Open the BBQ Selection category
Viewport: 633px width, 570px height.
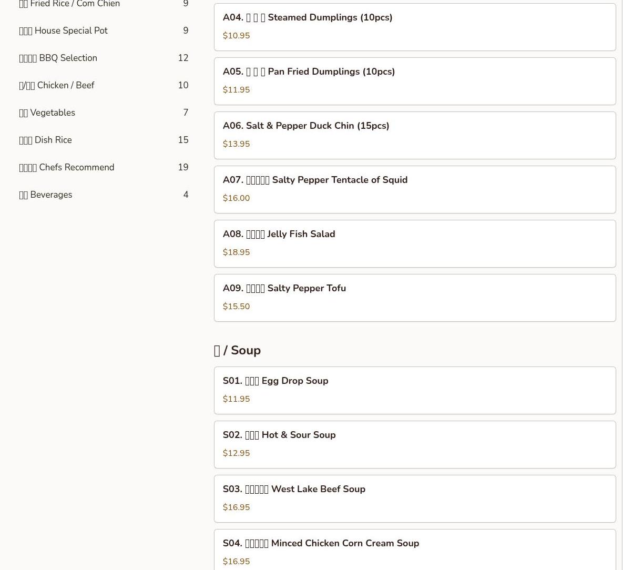(104, 58)
